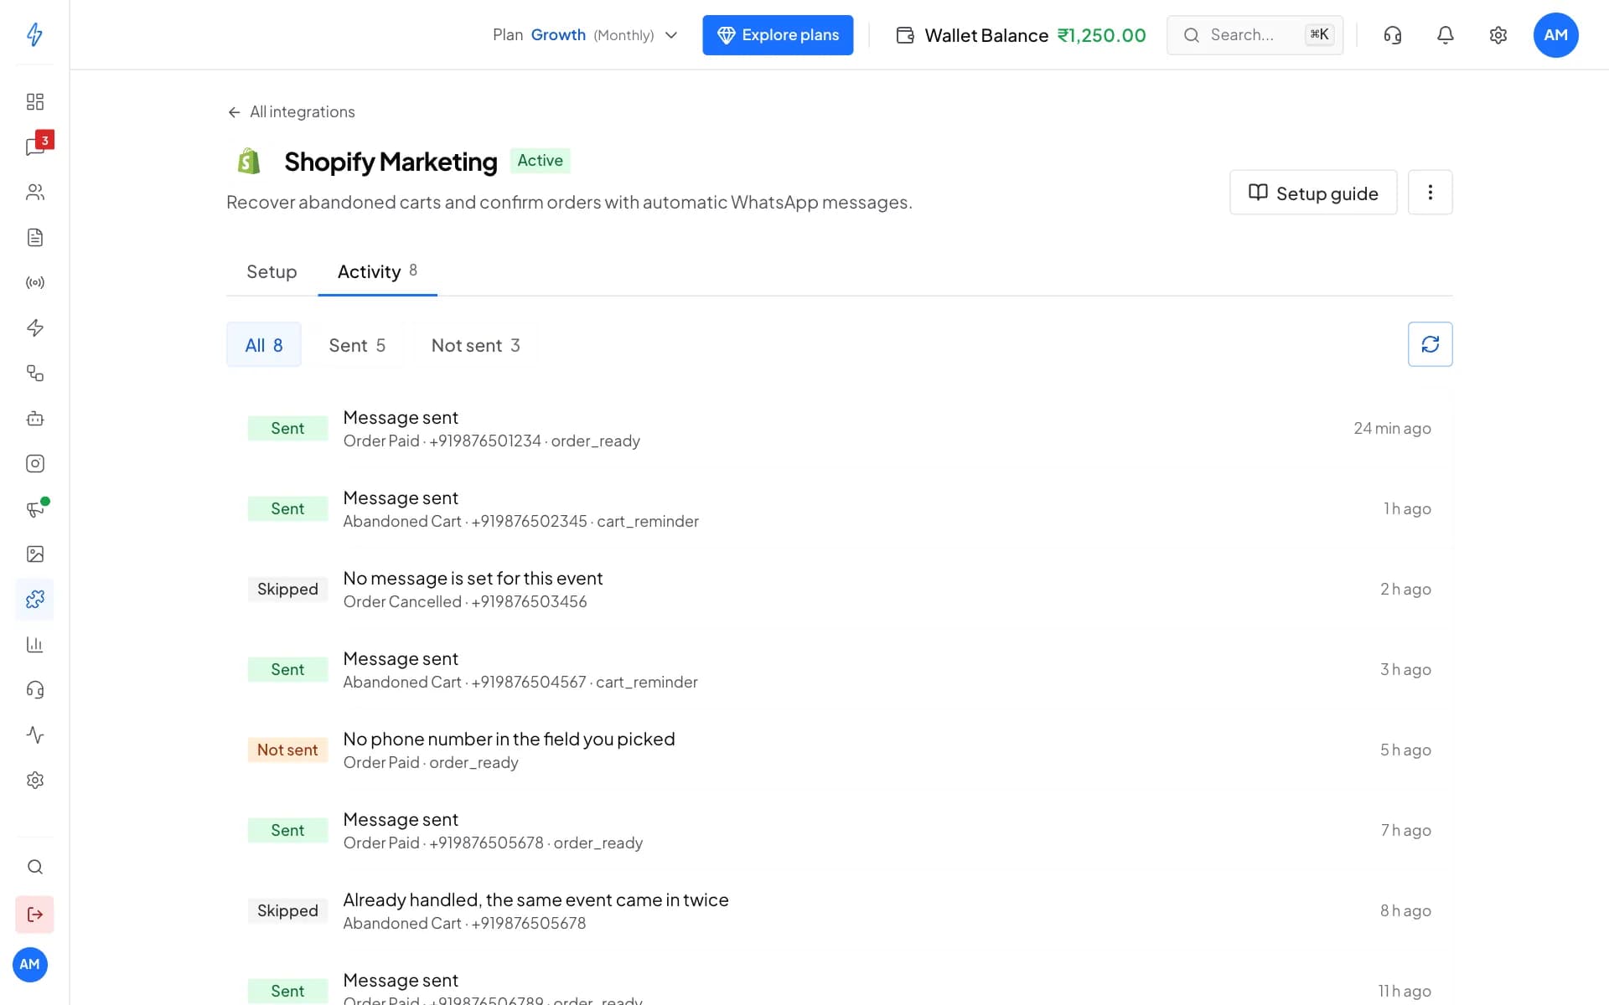Open the chatbot robot icon in sidebar
The image size is (1609, 1005).
click(34, 418)
